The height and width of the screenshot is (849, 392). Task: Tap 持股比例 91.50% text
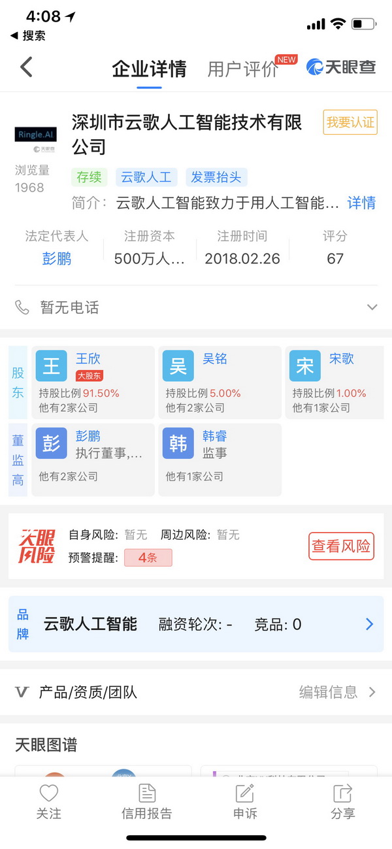click(x=79, y=393)
